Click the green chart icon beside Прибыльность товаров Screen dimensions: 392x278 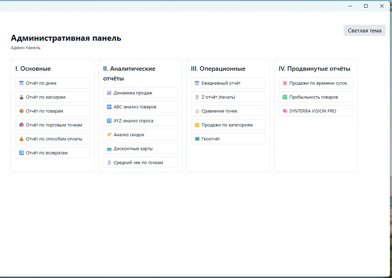pos(285,97)
